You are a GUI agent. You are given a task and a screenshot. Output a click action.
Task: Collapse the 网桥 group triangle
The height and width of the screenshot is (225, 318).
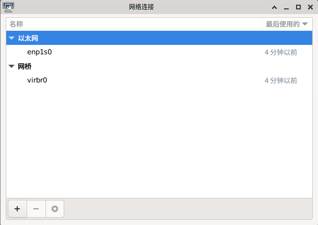11,66
